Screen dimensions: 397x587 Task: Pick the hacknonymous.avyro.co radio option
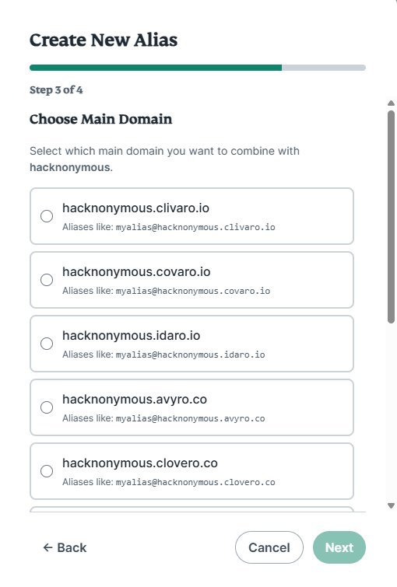tap(47, 407)
